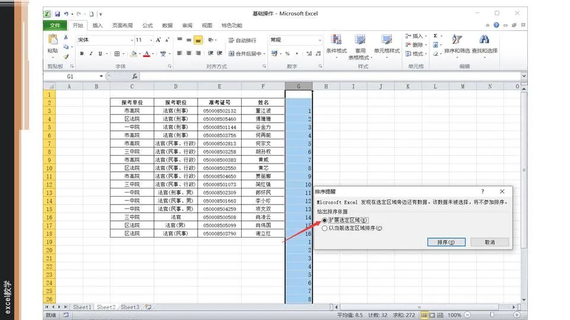Switch to Sheet3 worksheet tab
Screen dimensions: 570x320
pos(130,307)
